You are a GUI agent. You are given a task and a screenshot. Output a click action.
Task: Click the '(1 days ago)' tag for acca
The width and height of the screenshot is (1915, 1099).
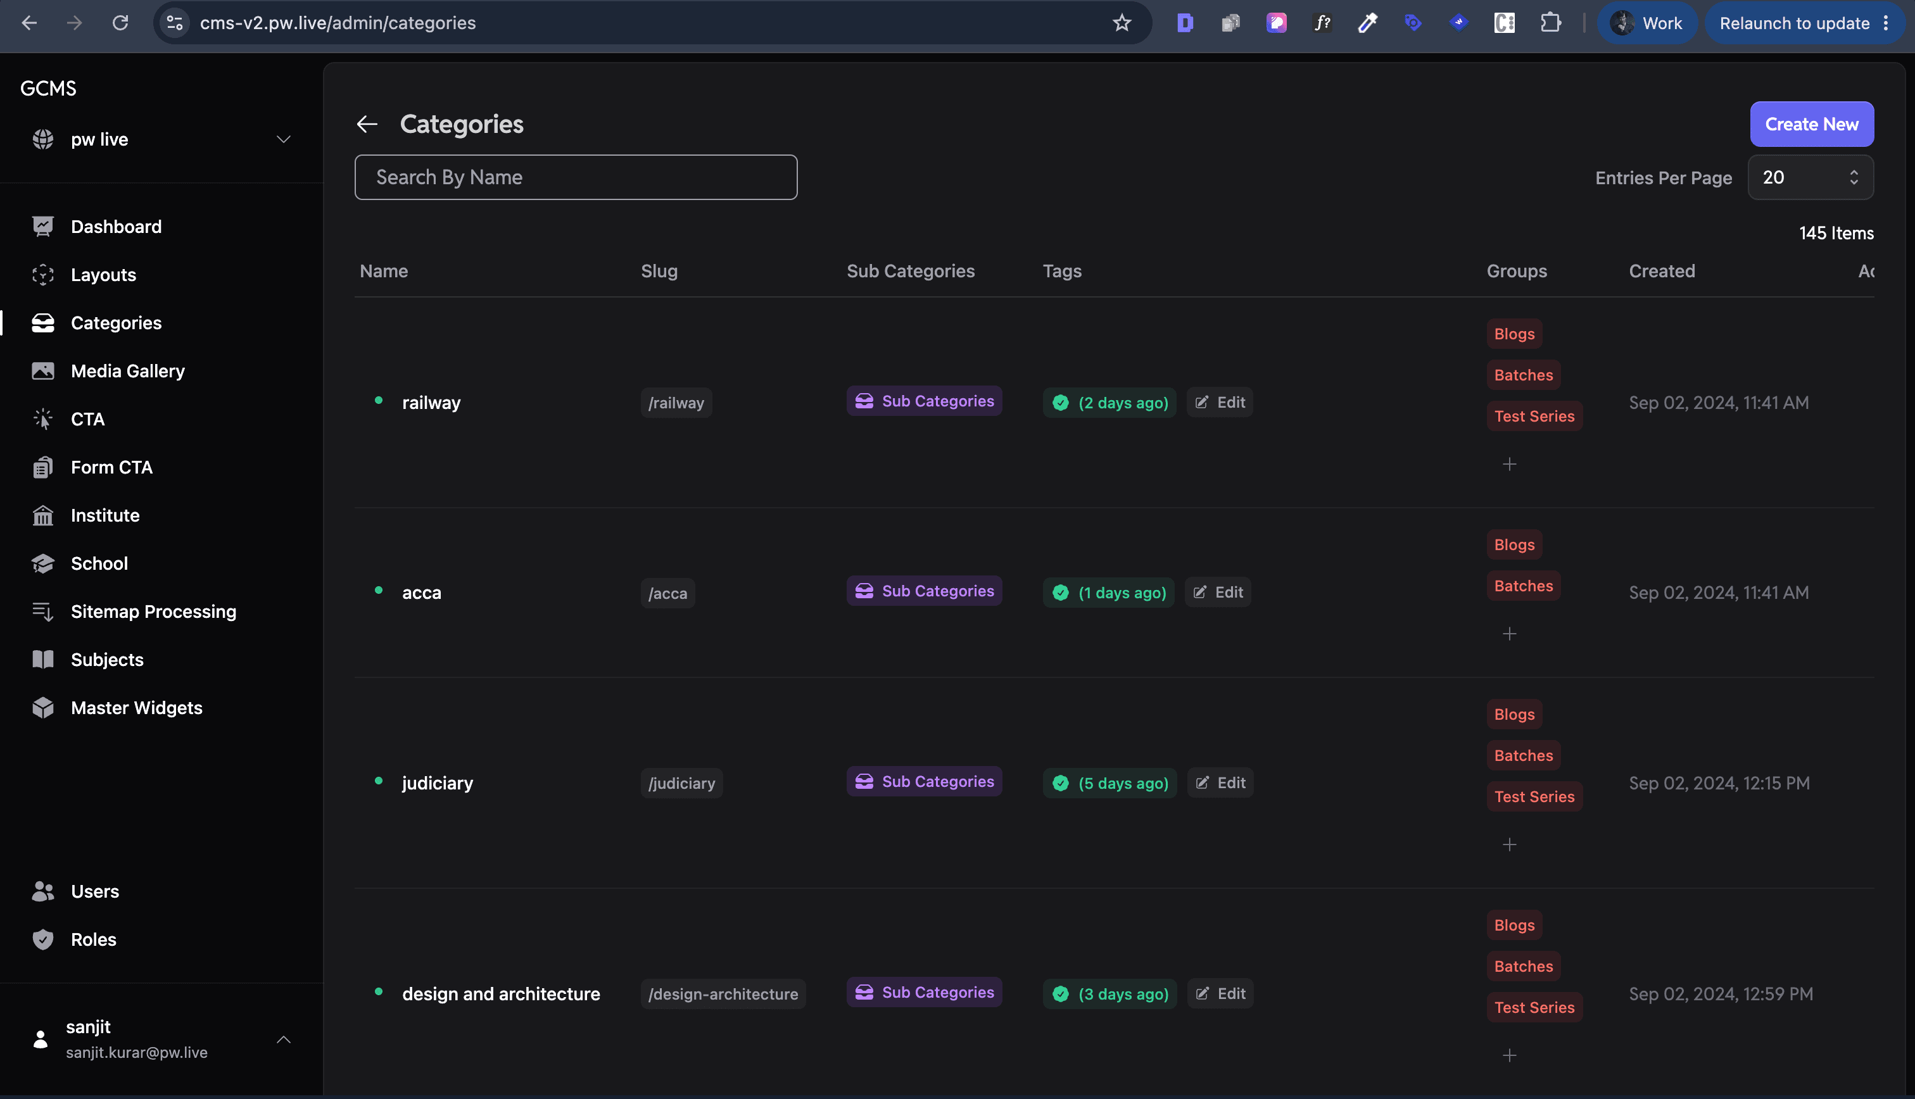point(1108,593)
